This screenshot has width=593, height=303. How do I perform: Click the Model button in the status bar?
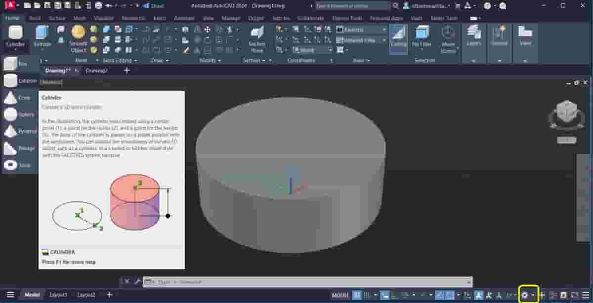(32, 295)
